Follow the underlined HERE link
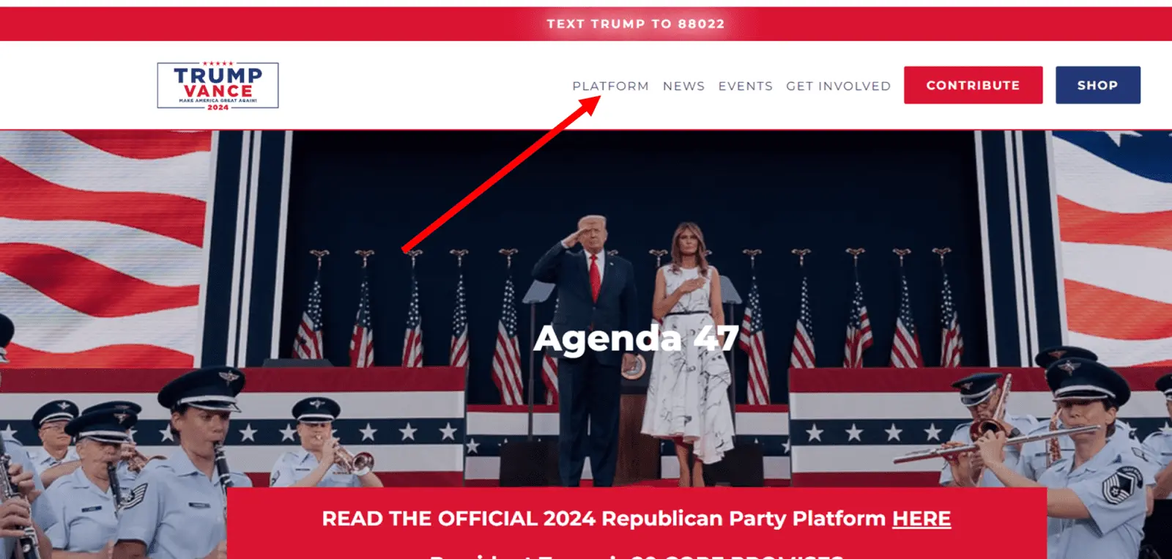Viewport: 1172px width, 559px height. (x=921, y=519)
